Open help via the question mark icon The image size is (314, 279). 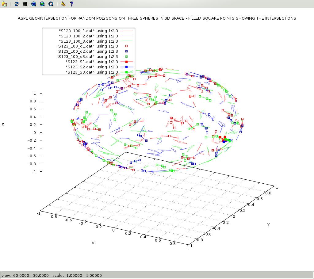tap(71, 4)
